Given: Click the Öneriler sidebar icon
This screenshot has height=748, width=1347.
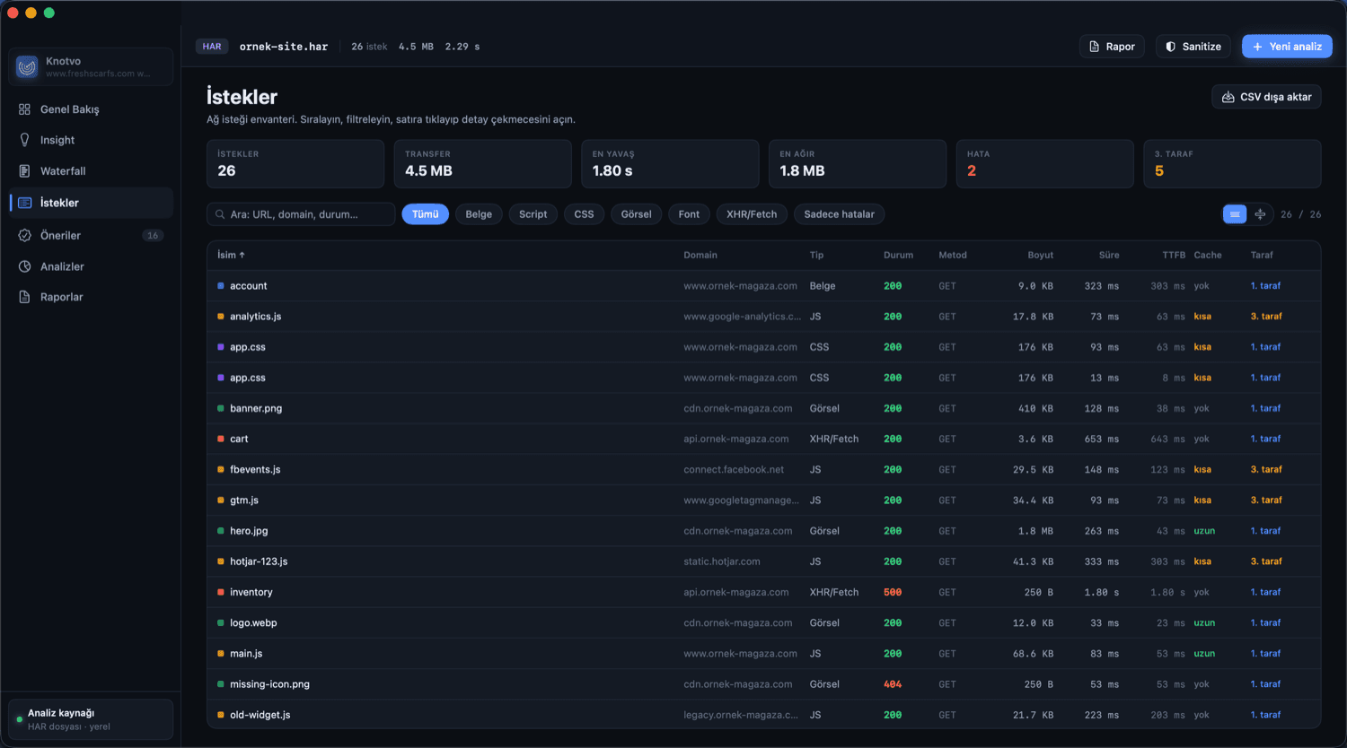Looking at the screenshot, I should point(24,235).
